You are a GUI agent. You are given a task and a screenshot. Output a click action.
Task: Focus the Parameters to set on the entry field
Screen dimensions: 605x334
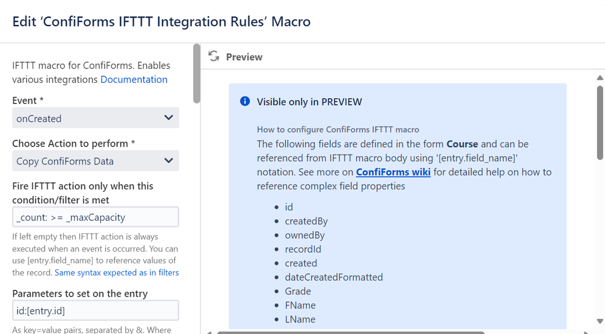coord(95,310)
